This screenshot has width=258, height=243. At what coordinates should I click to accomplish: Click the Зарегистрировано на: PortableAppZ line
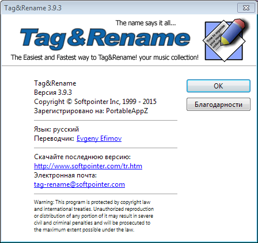pos(91,111)
